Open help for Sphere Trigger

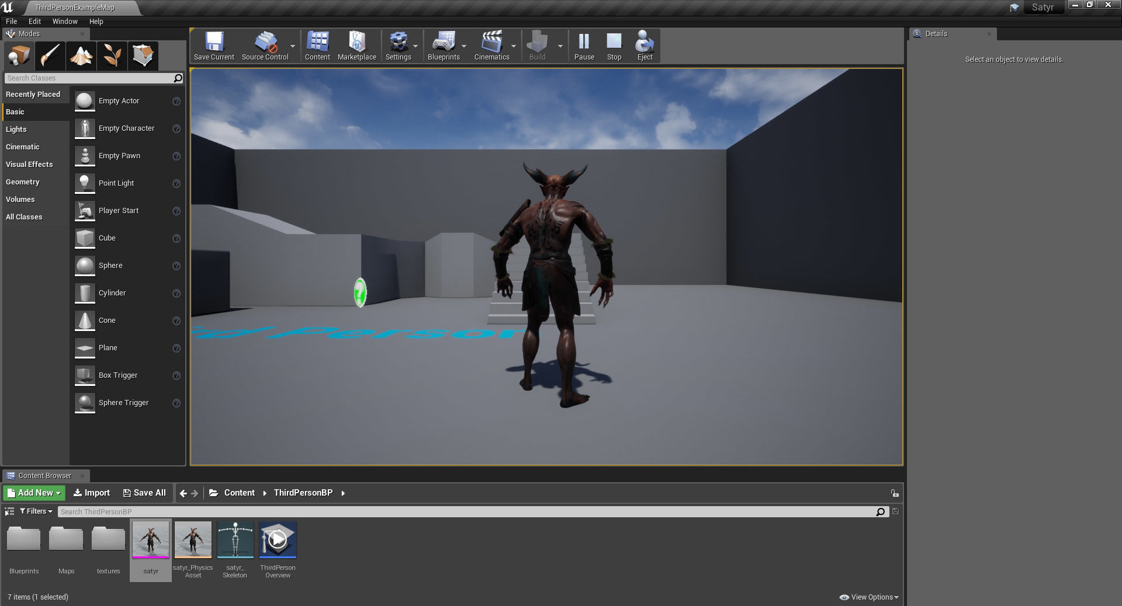[x=176, y=403]
